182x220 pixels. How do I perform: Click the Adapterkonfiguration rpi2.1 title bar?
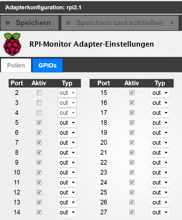pyautogui.click(x=91, y=7)
